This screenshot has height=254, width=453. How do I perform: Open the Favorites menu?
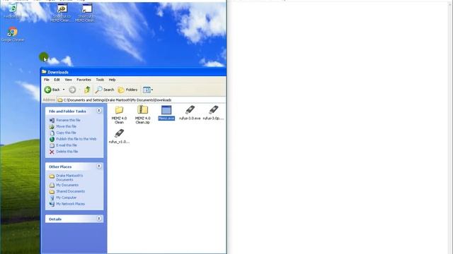click(x=84, y=80)
